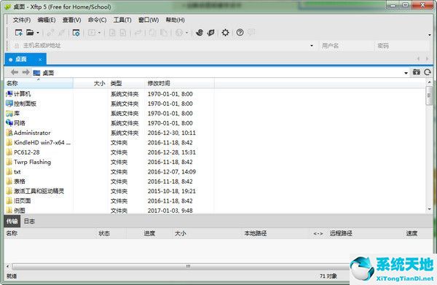Click the transfer pane horizontal scrollbar

point(181,266)
